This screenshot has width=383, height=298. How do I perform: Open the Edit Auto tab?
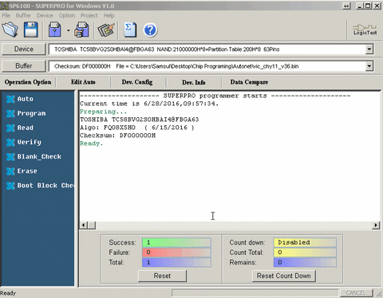(x=83, y=82)
